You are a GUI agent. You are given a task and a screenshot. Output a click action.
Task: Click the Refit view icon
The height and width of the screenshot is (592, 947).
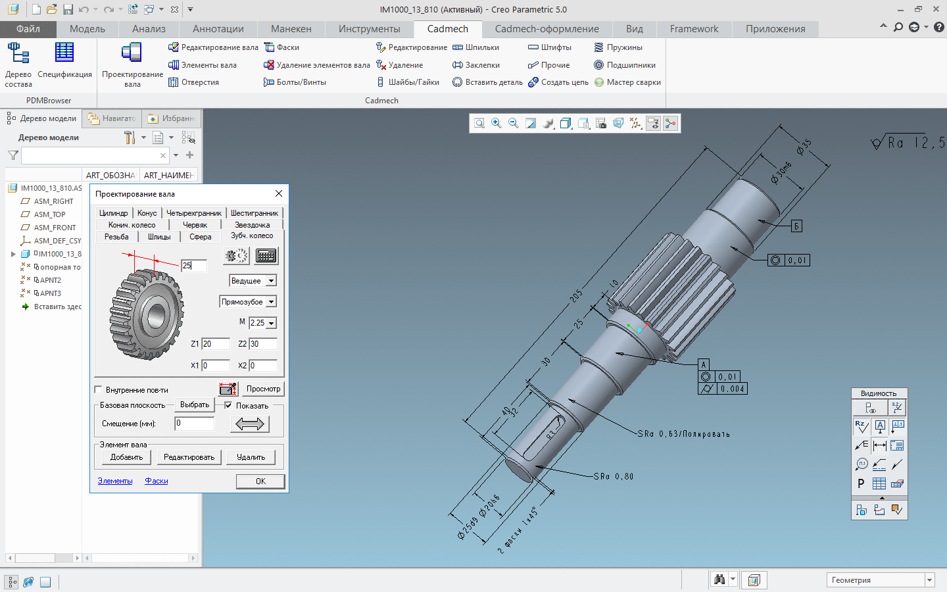tap(479, 124)
